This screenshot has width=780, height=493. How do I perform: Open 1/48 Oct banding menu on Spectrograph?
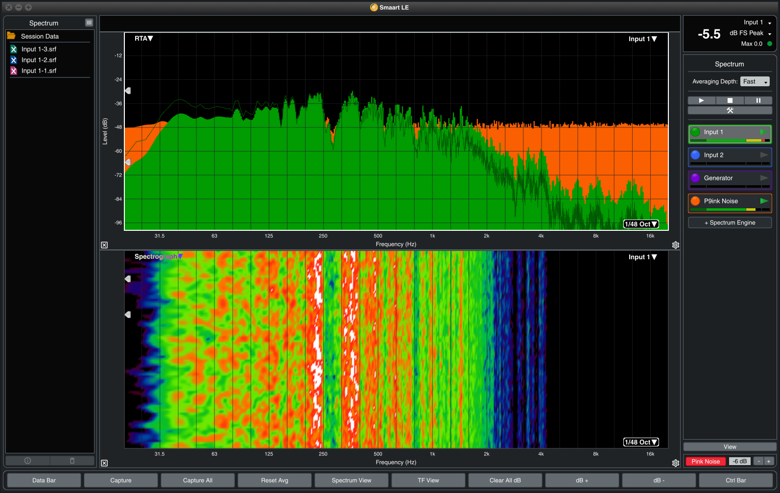pos(641,442)
